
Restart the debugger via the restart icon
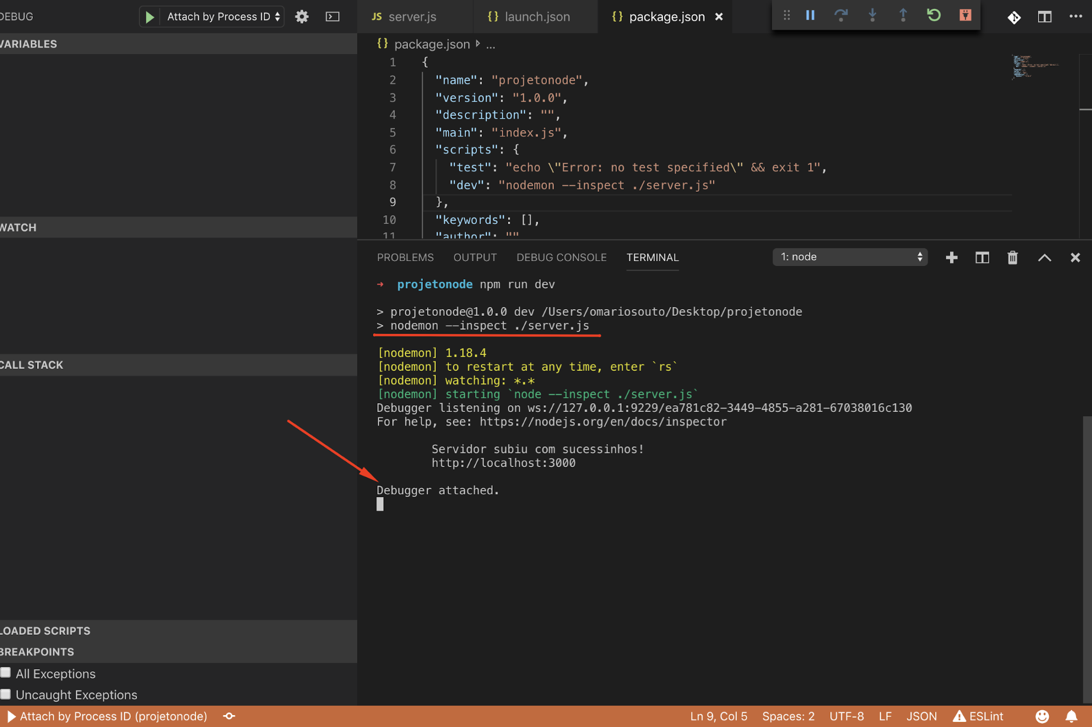click(x=934, y=15)
